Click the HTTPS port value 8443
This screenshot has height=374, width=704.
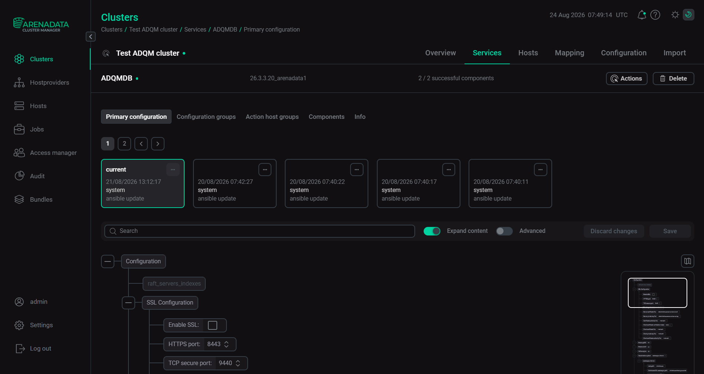[x=214, y=344]
